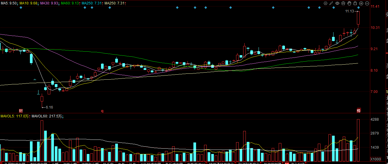Screen dimensions: 388x164
Task: Open the red 榜 ranking marker
Action: [x=359, y=111]
